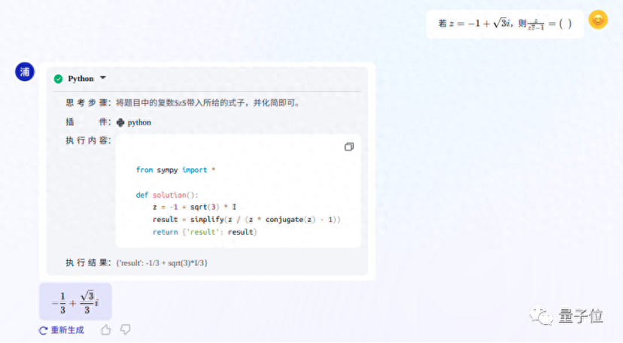Click the user emoji avatar
Screen dimensions: 623x343
(x=597, y=20)
